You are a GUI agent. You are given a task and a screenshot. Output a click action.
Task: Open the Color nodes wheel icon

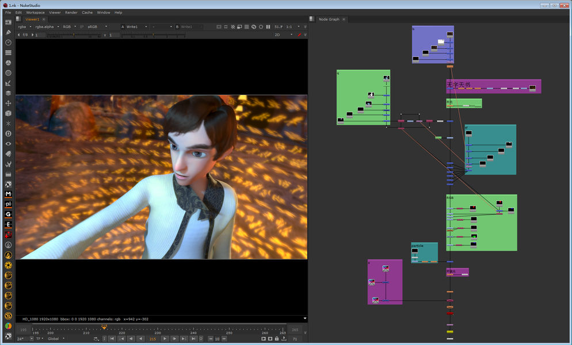tap(8, 63)
